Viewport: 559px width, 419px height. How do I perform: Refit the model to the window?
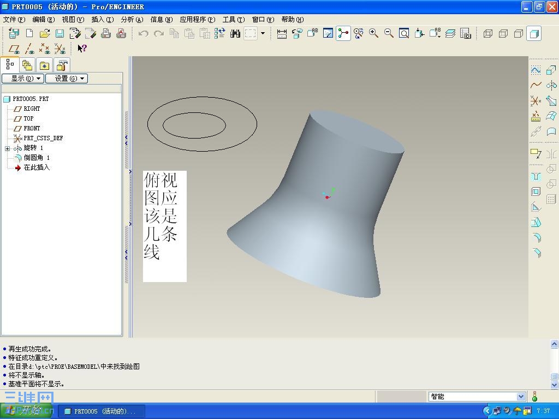point(404,33)
